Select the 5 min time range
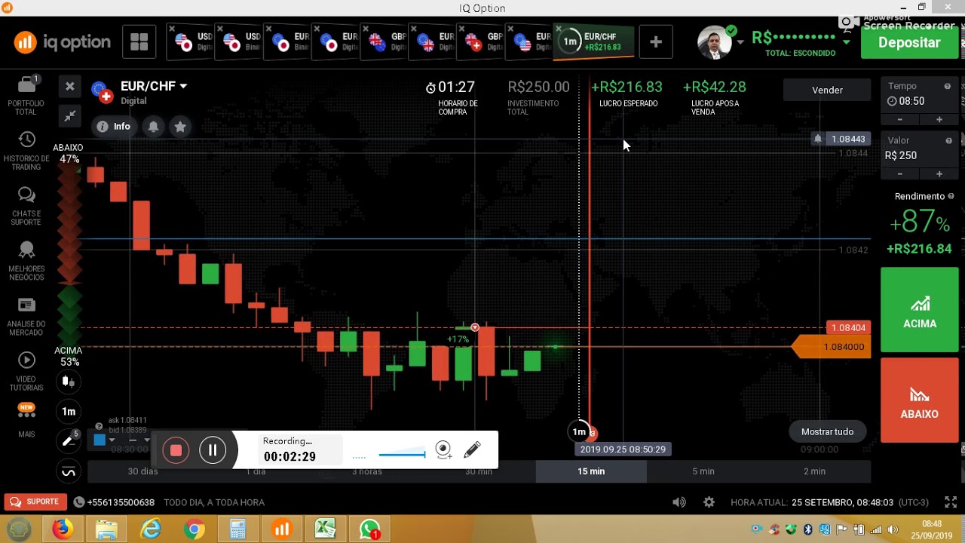 [x=703, y=471]
